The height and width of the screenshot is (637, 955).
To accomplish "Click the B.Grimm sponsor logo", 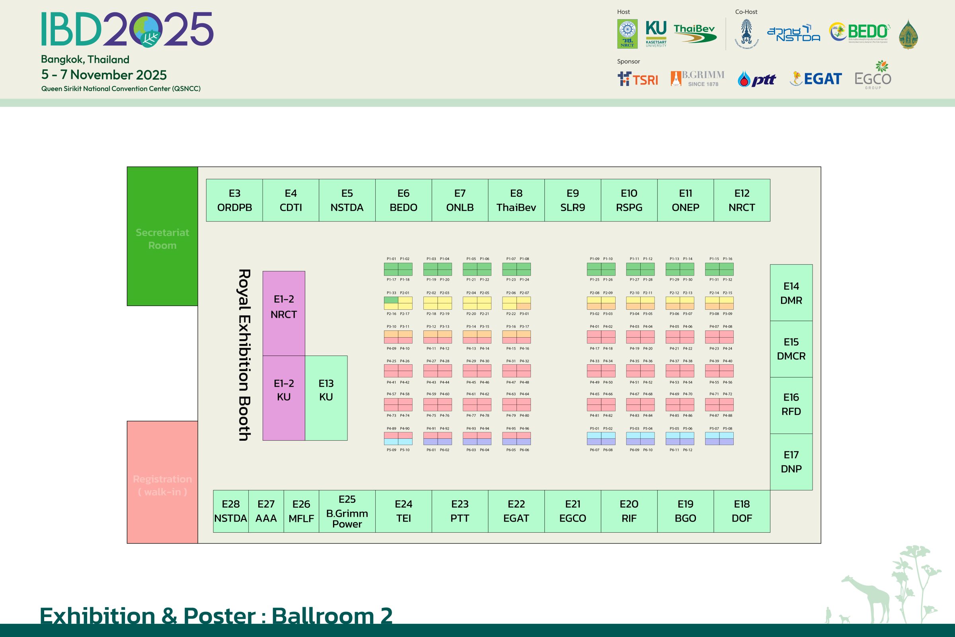I will (x=697, y=78).
